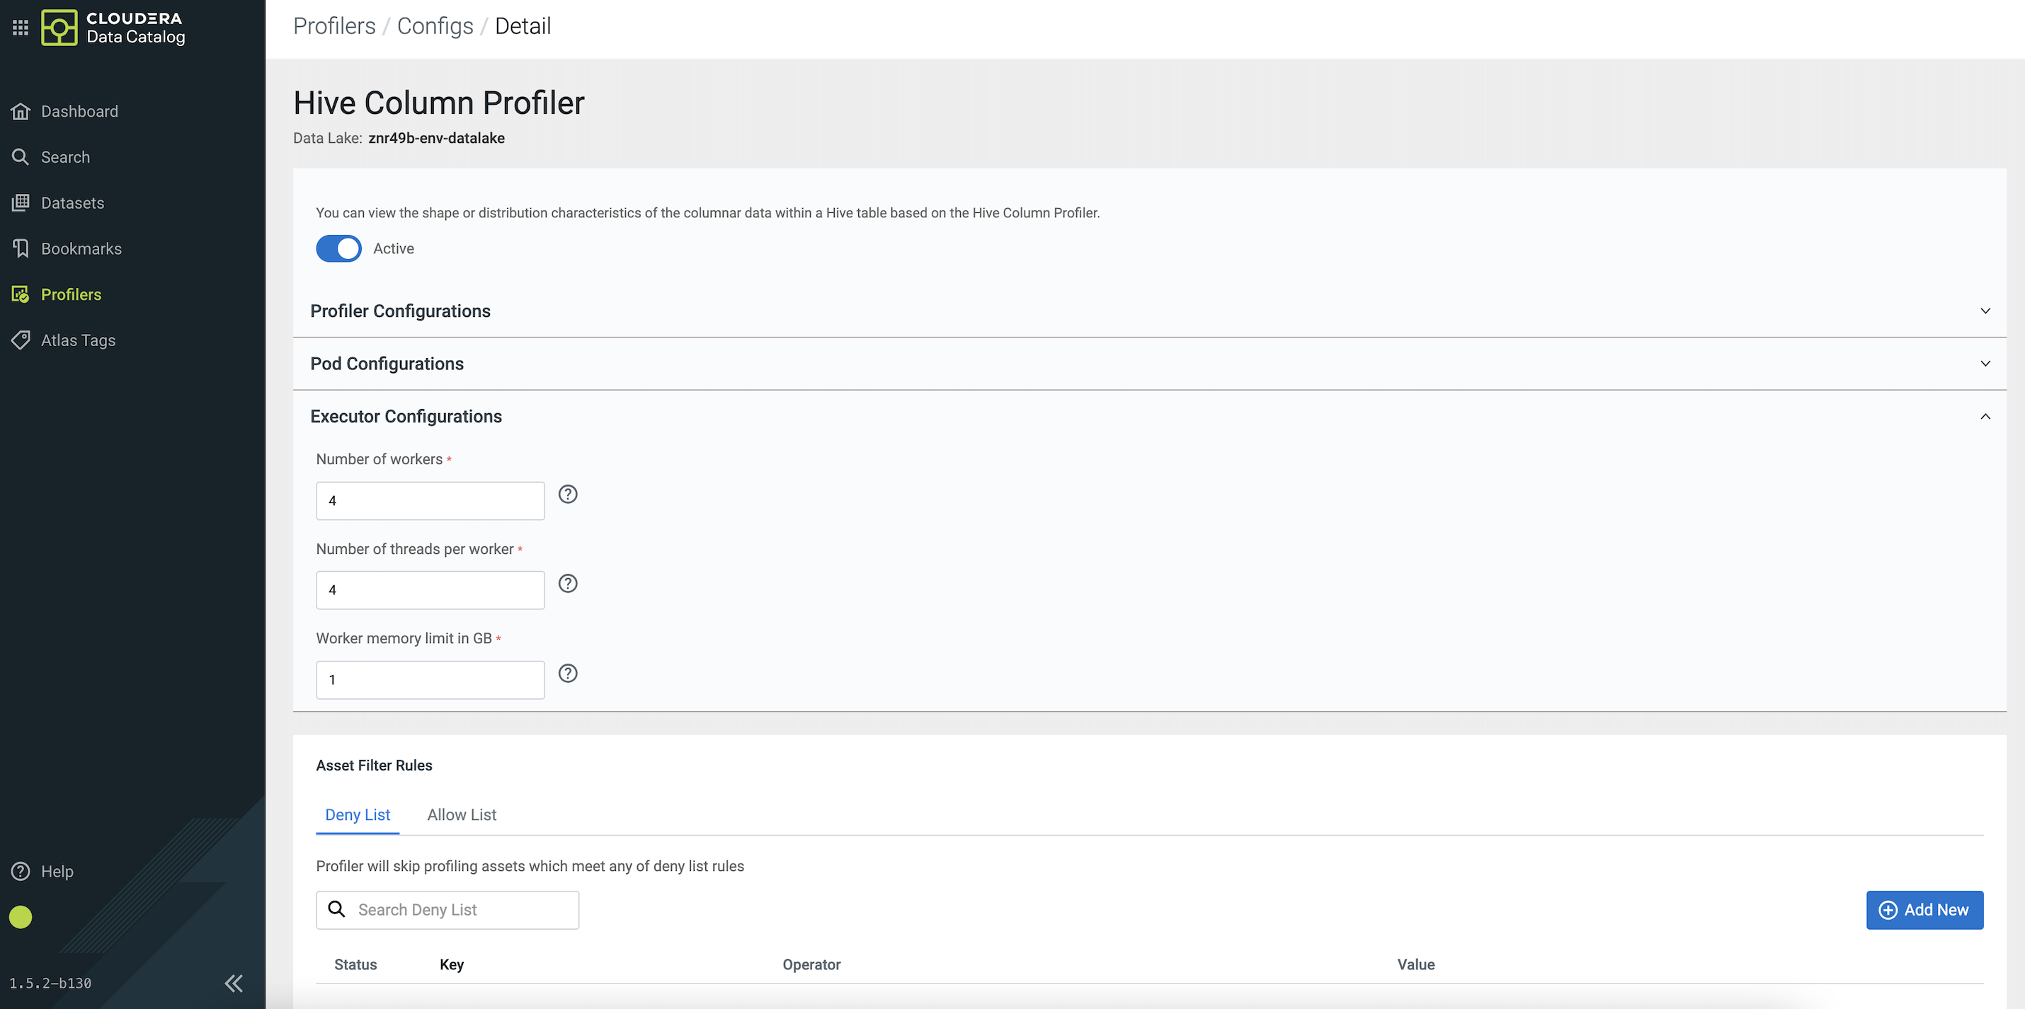This screenshot has height=1009, width=2025.
Task: Click the Cloudera Data Catalog logo
Action: (59, 28)
